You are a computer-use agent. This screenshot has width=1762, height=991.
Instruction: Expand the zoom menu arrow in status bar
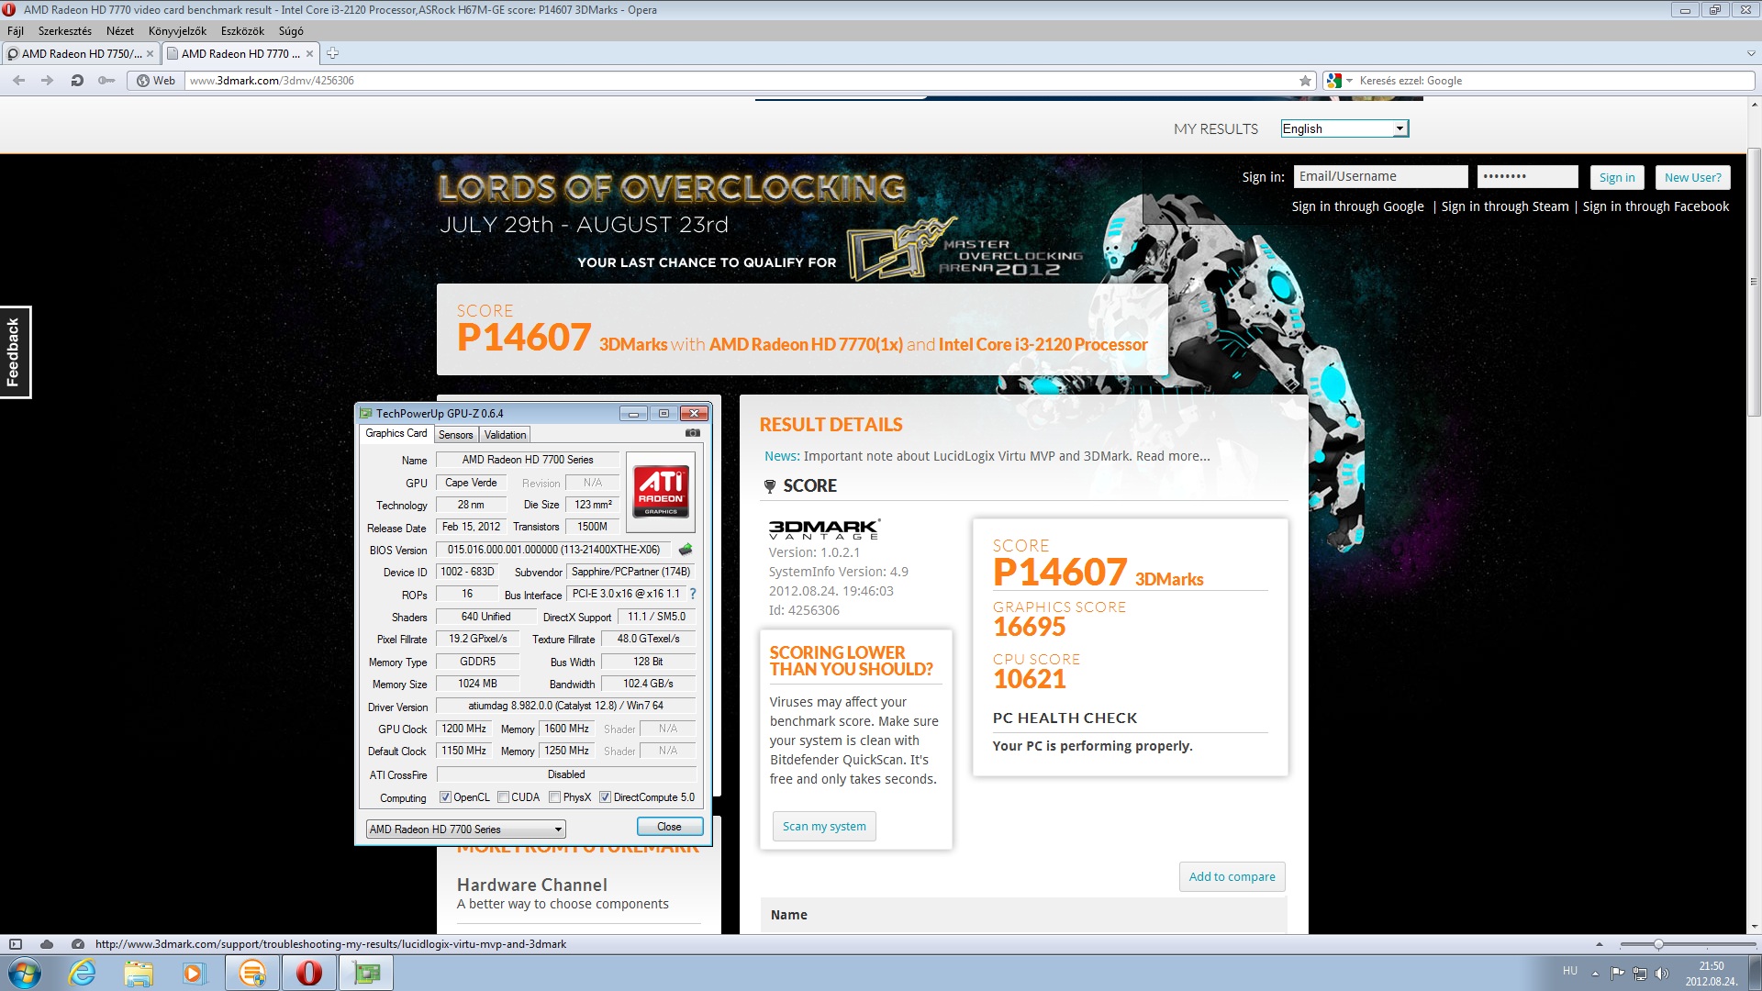(1600, 944)
